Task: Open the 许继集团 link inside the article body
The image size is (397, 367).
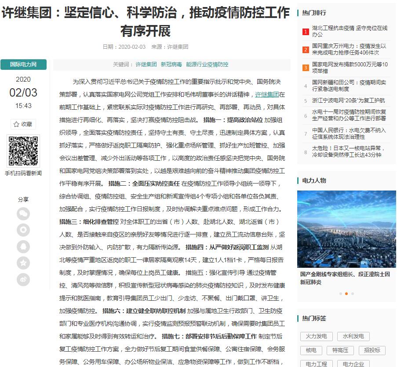Action: point(267,94)
